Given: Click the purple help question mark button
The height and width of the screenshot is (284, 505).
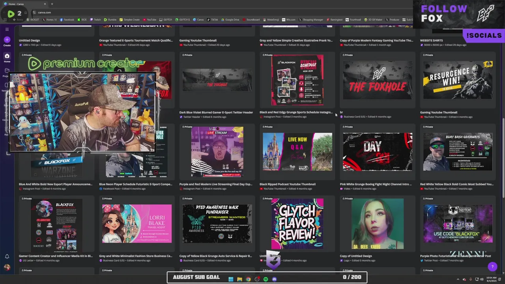Looking at the screenshot, I should (492, 267).
